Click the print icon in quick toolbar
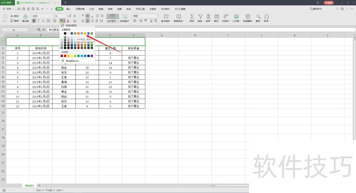 pos(33,9)
